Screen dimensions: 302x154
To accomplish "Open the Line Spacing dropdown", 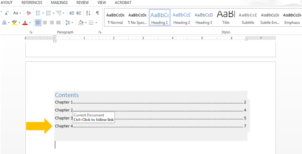I will (69, 23).
